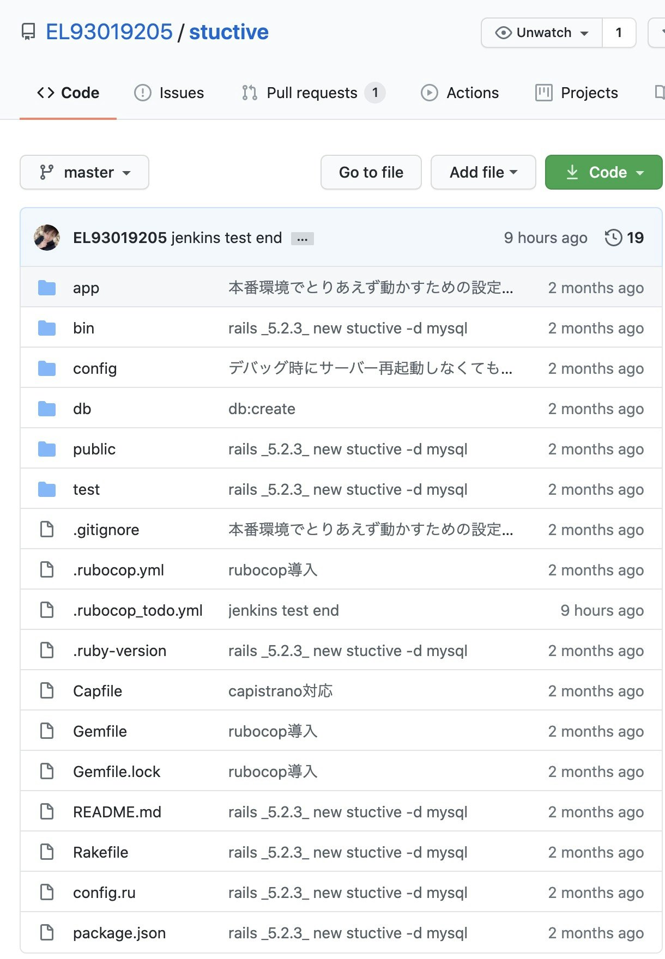665x959 pixels.
Task: Open the .rubocop.yml file name
Action: pyautogui.click(x=118, y=570)
